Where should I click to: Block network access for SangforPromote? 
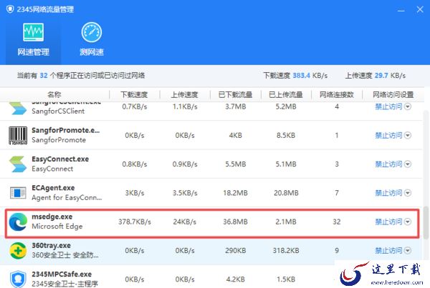388,135
